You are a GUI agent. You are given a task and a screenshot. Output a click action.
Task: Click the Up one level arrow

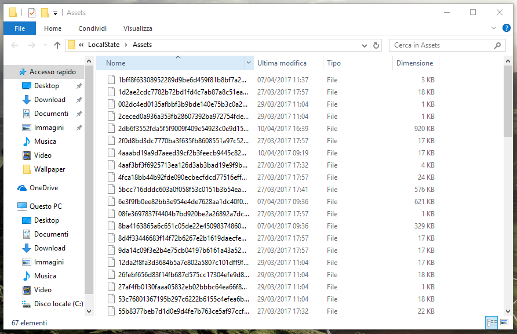(57, 45)
